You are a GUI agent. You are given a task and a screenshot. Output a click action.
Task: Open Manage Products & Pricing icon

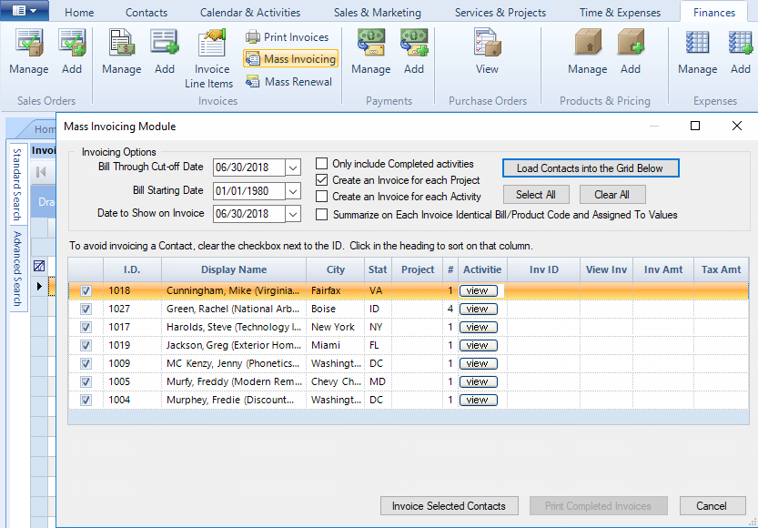[587, 51]
